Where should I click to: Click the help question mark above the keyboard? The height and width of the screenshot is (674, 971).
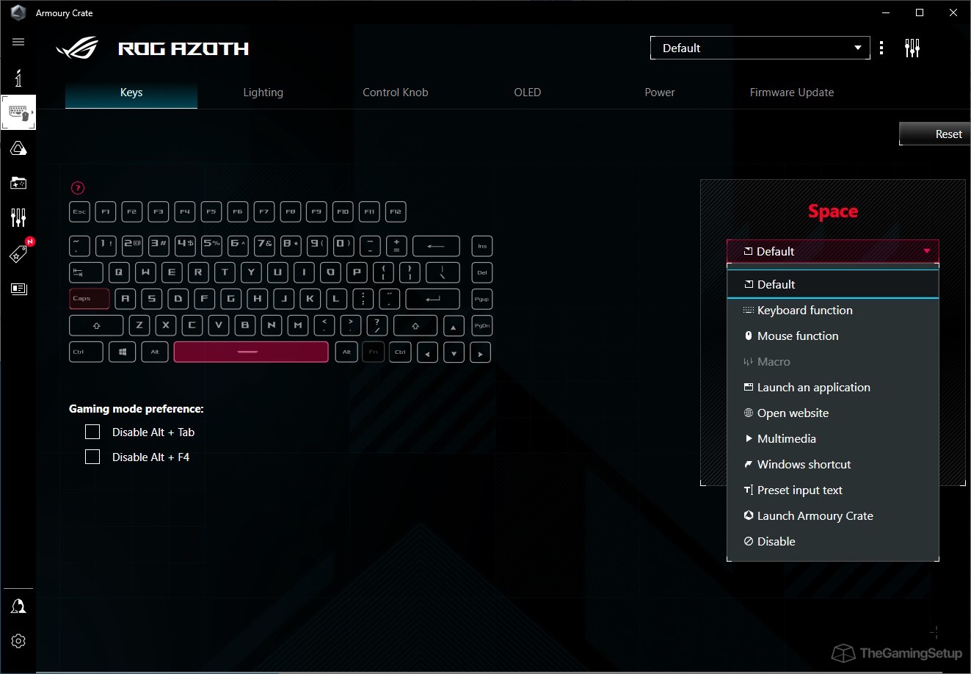[79, 188]
